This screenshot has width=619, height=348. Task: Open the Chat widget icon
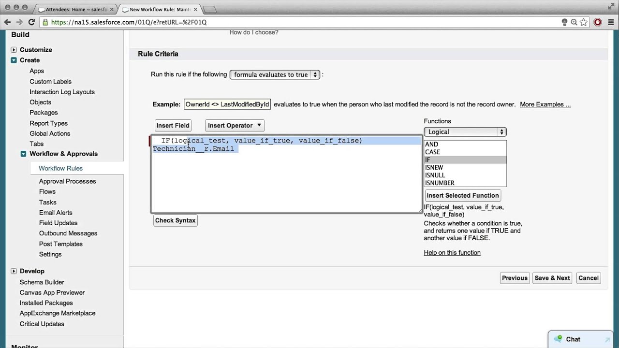click(x=559, y=339)
